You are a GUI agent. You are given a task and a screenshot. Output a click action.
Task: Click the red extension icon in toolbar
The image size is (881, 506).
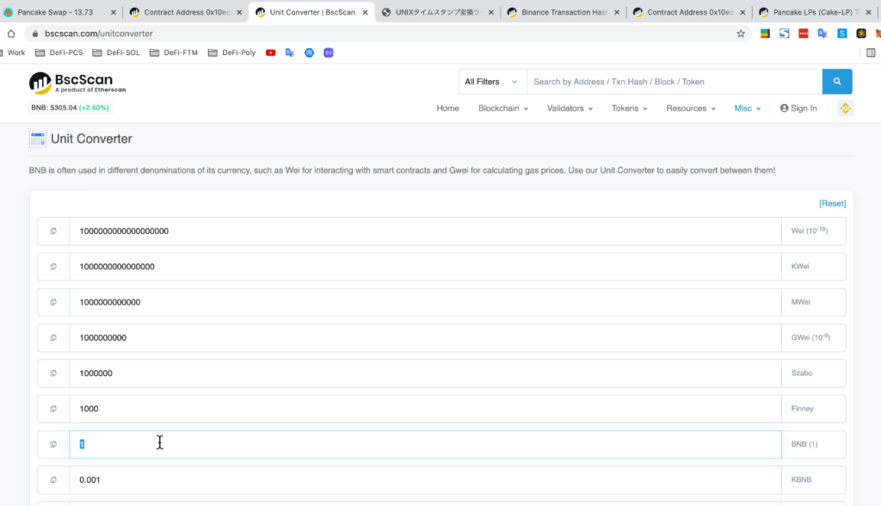click(803, 34)
